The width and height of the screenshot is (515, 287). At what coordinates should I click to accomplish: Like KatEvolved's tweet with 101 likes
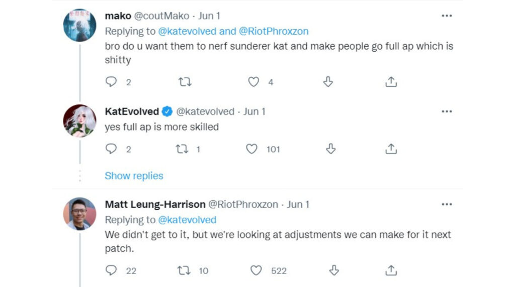tap(252, 149)
